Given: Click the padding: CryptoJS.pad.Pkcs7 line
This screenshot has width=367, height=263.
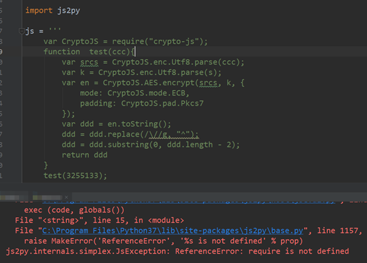Looking at the screenshot, I should 142,104.
